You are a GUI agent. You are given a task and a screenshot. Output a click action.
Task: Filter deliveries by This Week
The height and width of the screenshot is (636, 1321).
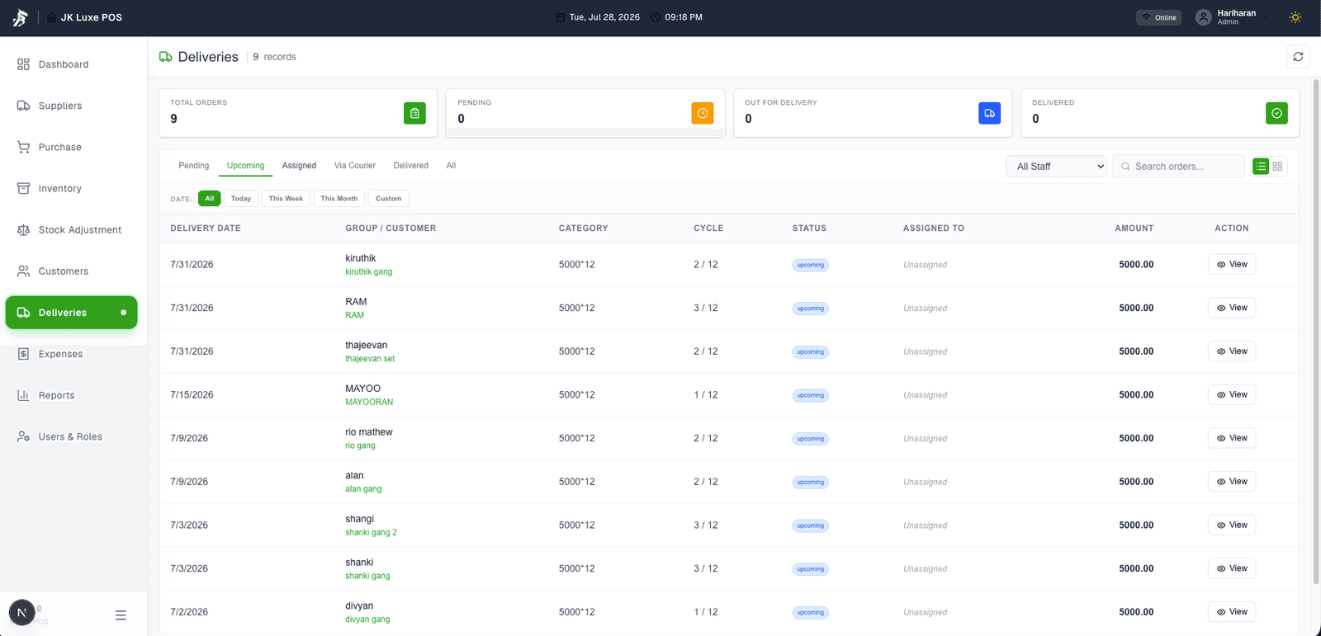point(286,199)
